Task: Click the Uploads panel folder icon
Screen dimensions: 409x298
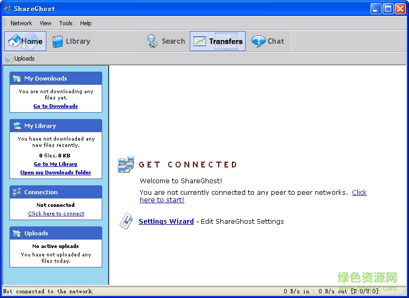Action: point(17,234)
